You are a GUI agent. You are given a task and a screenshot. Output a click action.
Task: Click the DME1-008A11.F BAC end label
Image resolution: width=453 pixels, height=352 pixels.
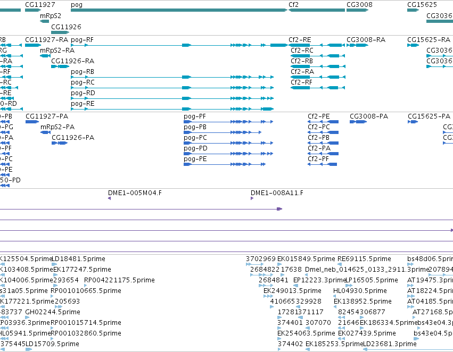coord(277,192)
